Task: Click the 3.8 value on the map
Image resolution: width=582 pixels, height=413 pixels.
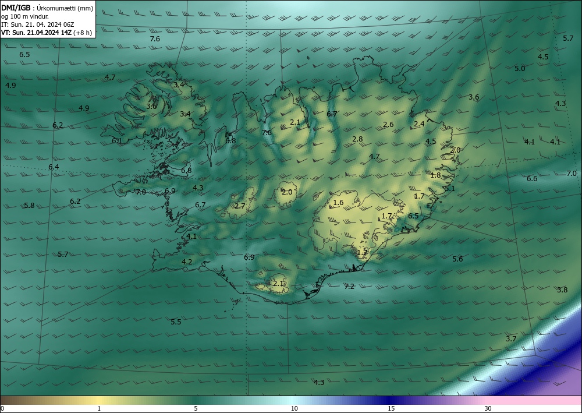Action: [x=562, y=290]
